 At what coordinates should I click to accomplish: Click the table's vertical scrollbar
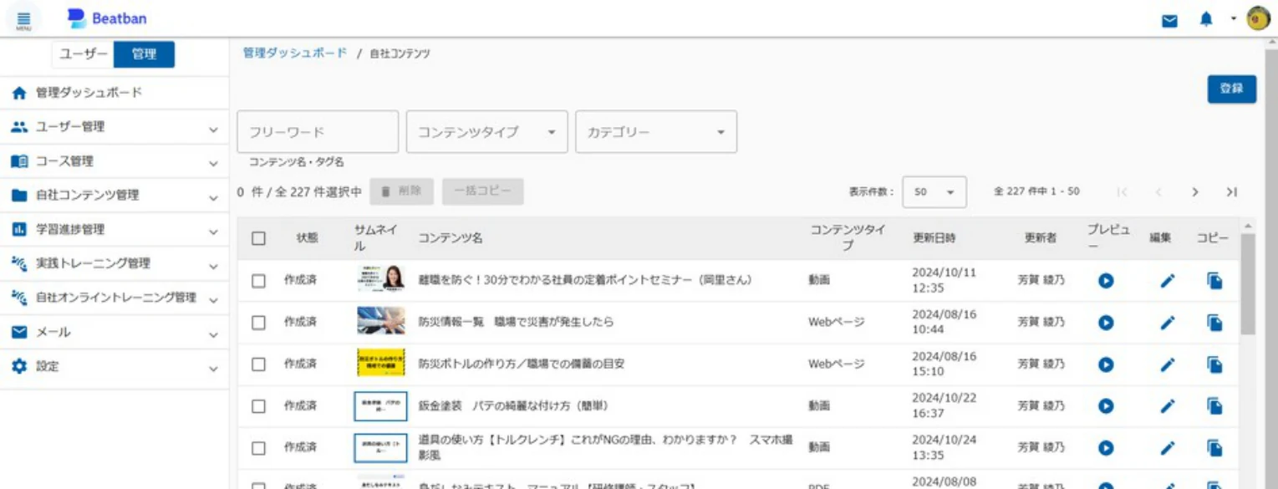tap(1248, 284)
